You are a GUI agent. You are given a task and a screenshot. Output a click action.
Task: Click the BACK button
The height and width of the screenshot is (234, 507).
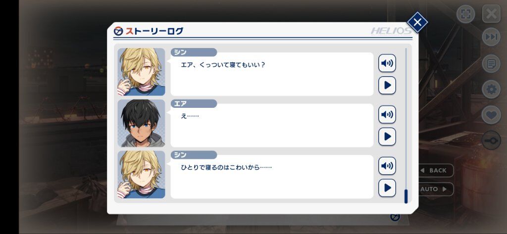pyautogui.click(x=436, y=170)
